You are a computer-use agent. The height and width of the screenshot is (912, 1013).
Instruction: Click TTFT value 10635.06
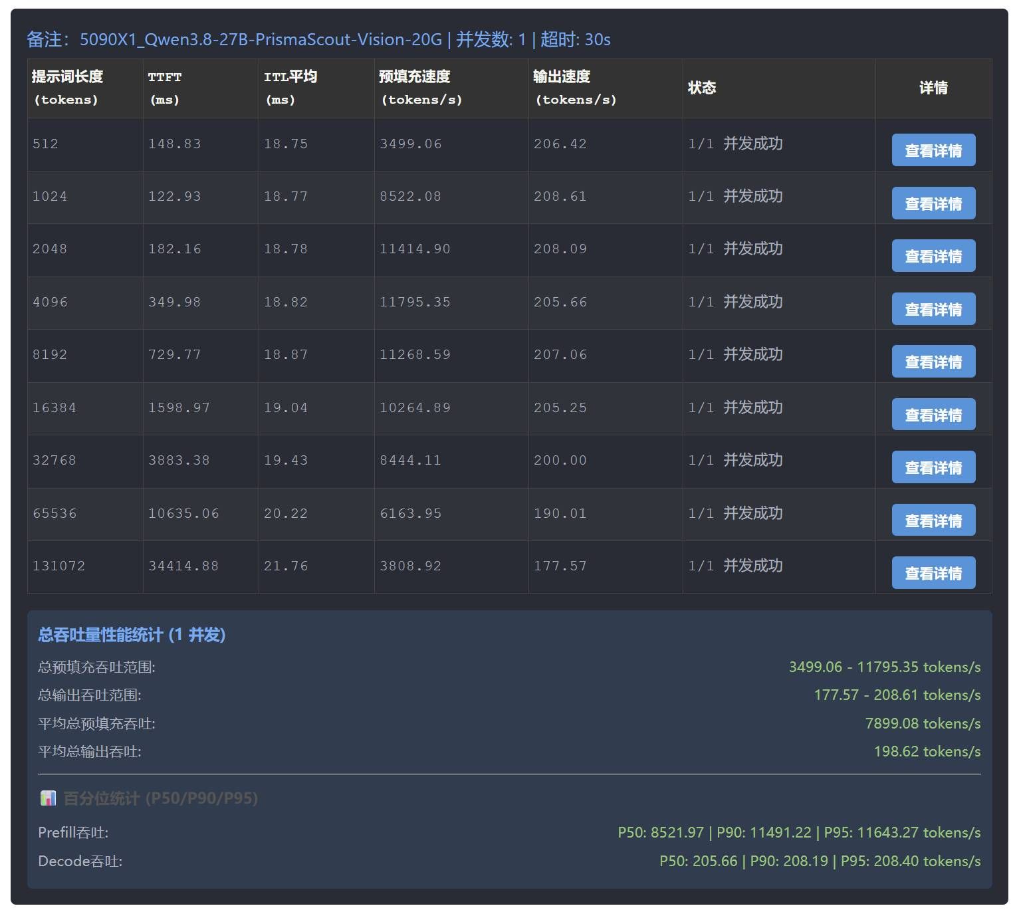(183, 513)
